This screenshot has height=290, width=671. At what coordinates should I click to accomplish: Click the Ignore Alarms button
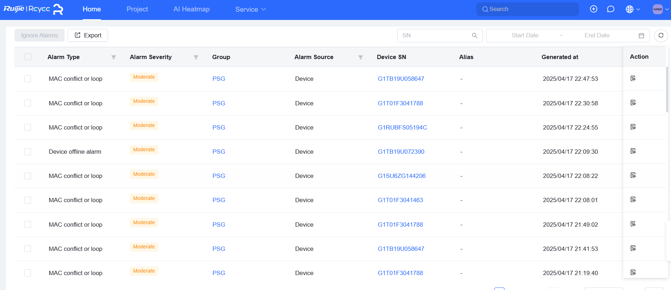40,35
